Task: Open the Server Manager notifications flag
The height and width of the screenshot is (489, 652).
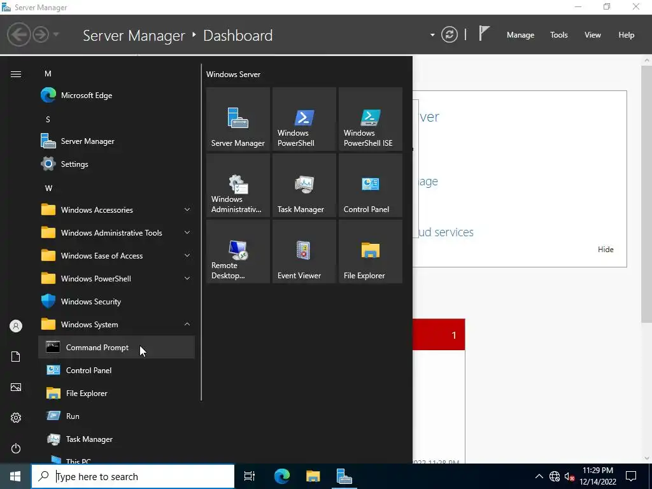Action: (484, 34)
